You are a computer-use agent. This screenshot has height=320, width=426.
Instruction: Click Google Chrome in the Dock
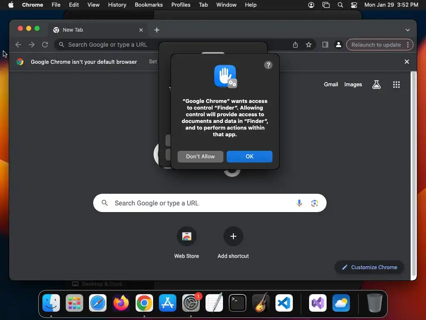[x=144, y=303]
